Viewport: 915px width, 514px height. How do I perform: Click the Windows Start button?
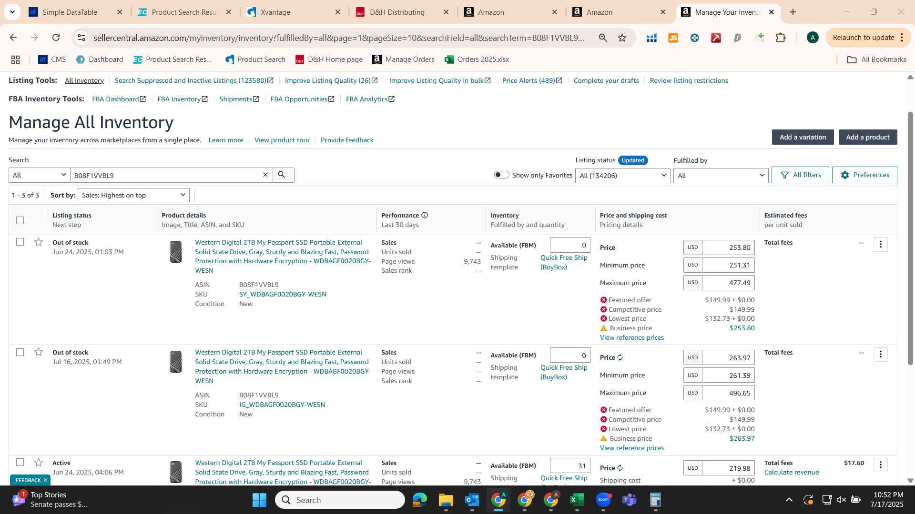259,500
